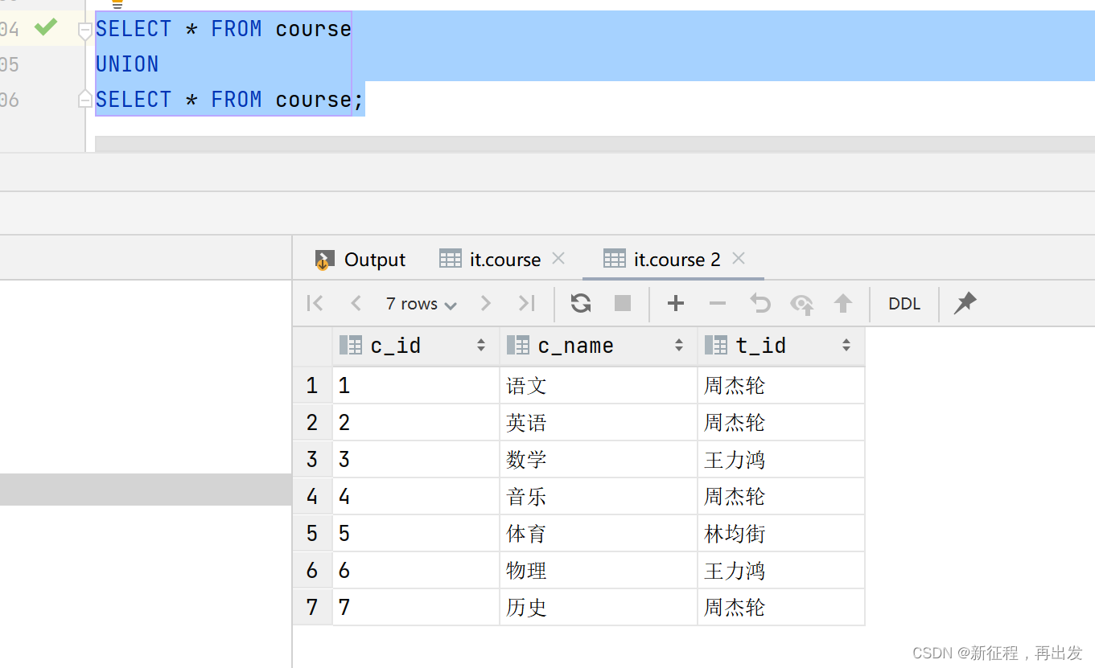Viewport: 1095px width, 668px height.
Task: Open the 7 rows page size dropdown
Action: (x=421, y=304)
